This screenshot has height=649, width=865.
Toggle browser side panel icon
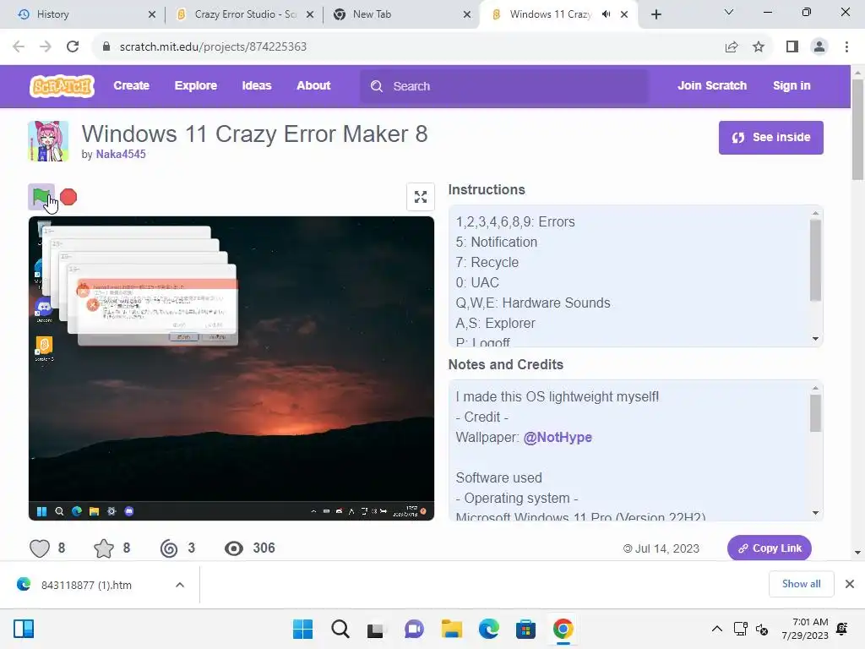click(x=792, y=46)
